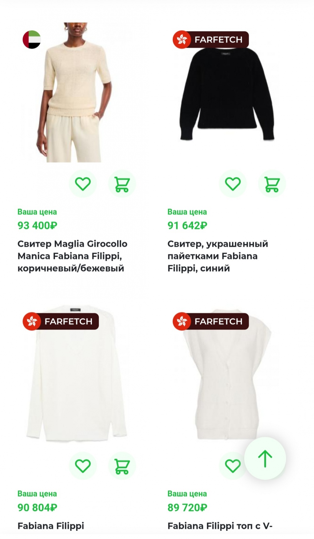Favorite the beige Maglia Girocollo sweater
This screenshot has width=314, height=539.
point(83,184)
